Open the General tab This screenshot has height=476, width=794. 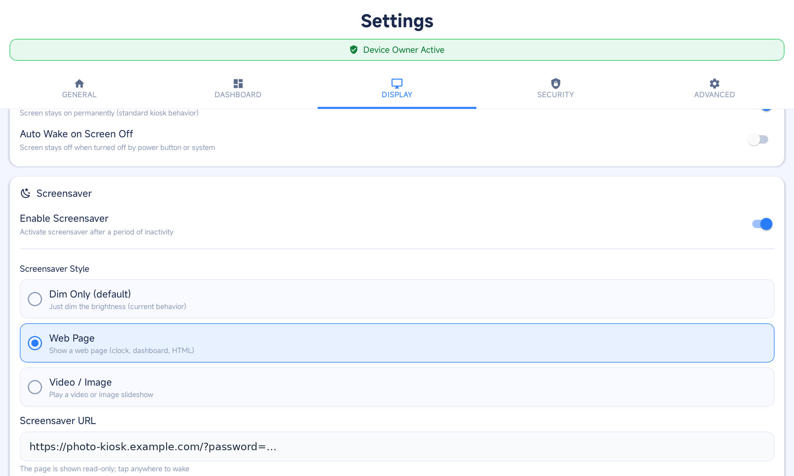coord(79,89)
